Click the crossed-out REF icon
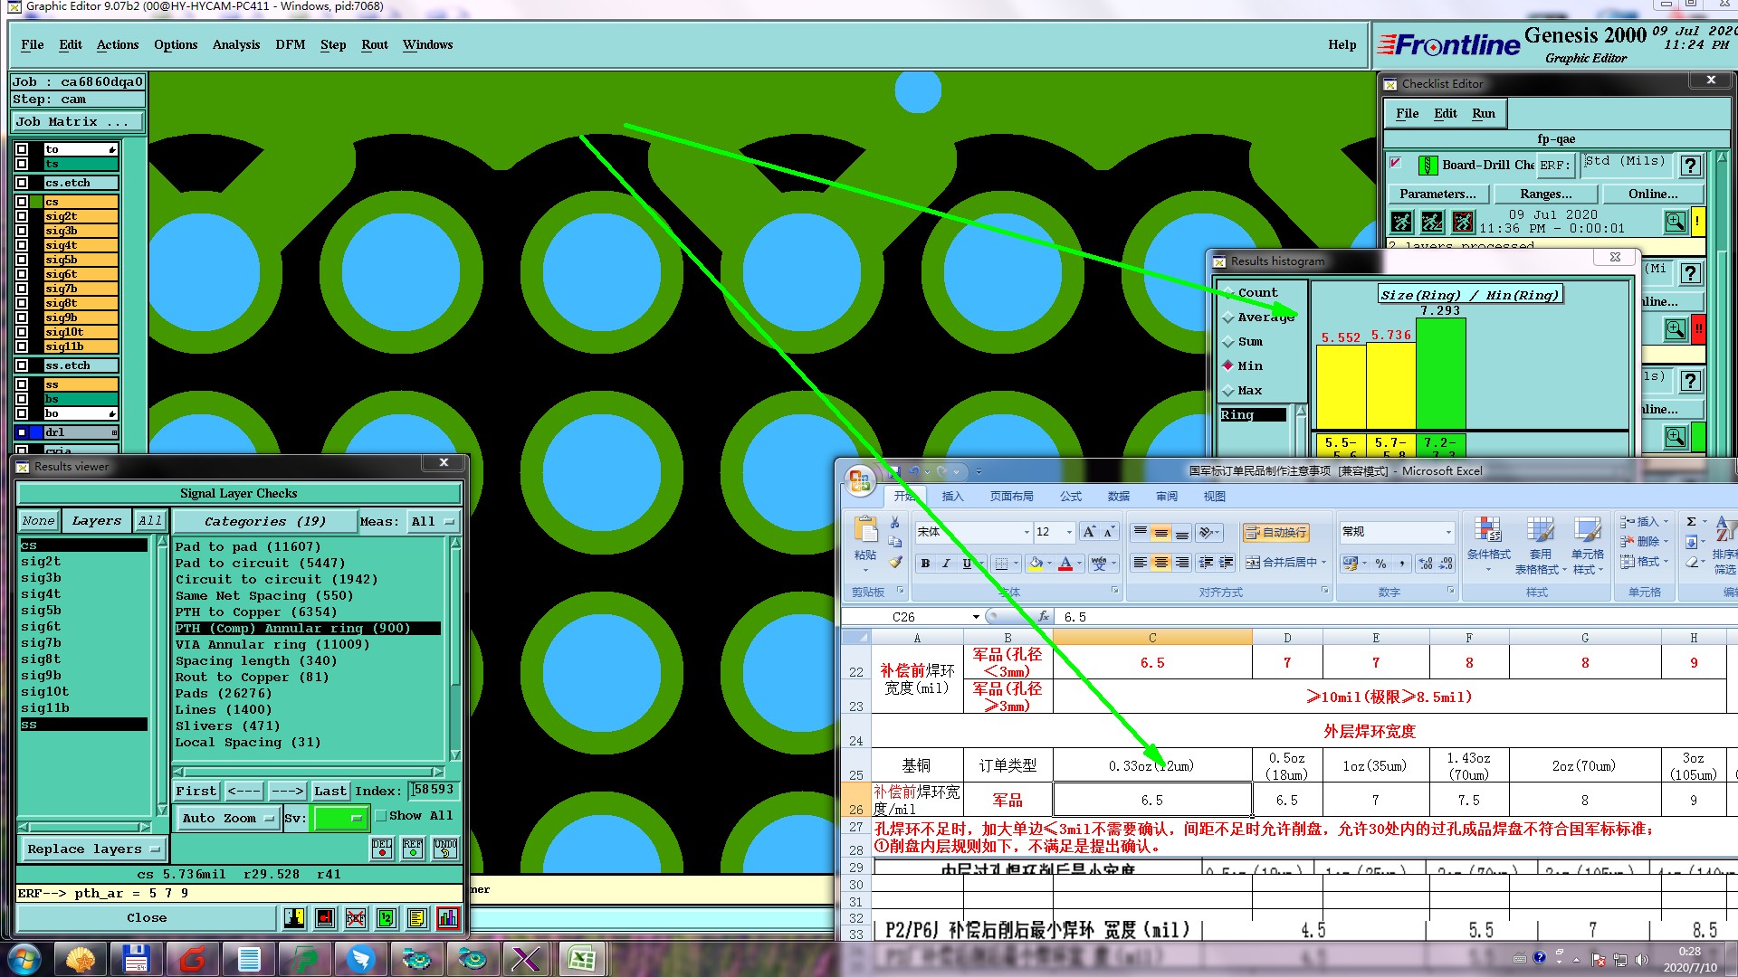The height and width of the screenshot is (977, 1738). (x=355, y=918)
